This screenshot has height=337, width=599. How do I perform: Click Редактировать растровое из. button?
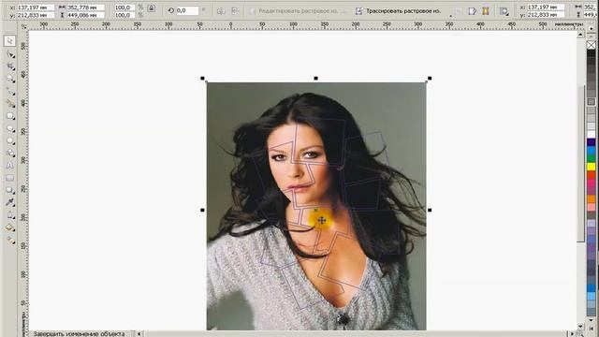click(298, 11)
